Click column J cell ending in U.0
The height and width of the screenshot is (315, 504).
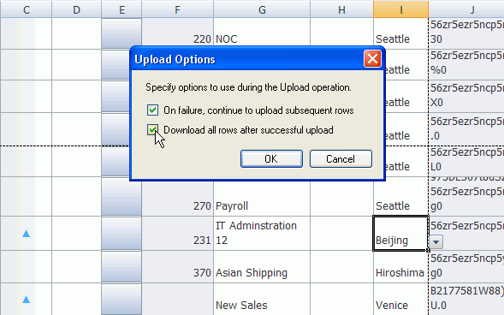click(x=466, y=300)
